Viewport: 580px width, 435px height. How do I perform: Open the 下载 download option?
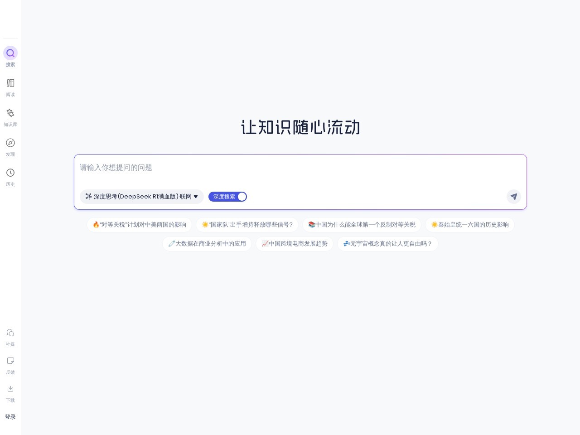point(10,389)
